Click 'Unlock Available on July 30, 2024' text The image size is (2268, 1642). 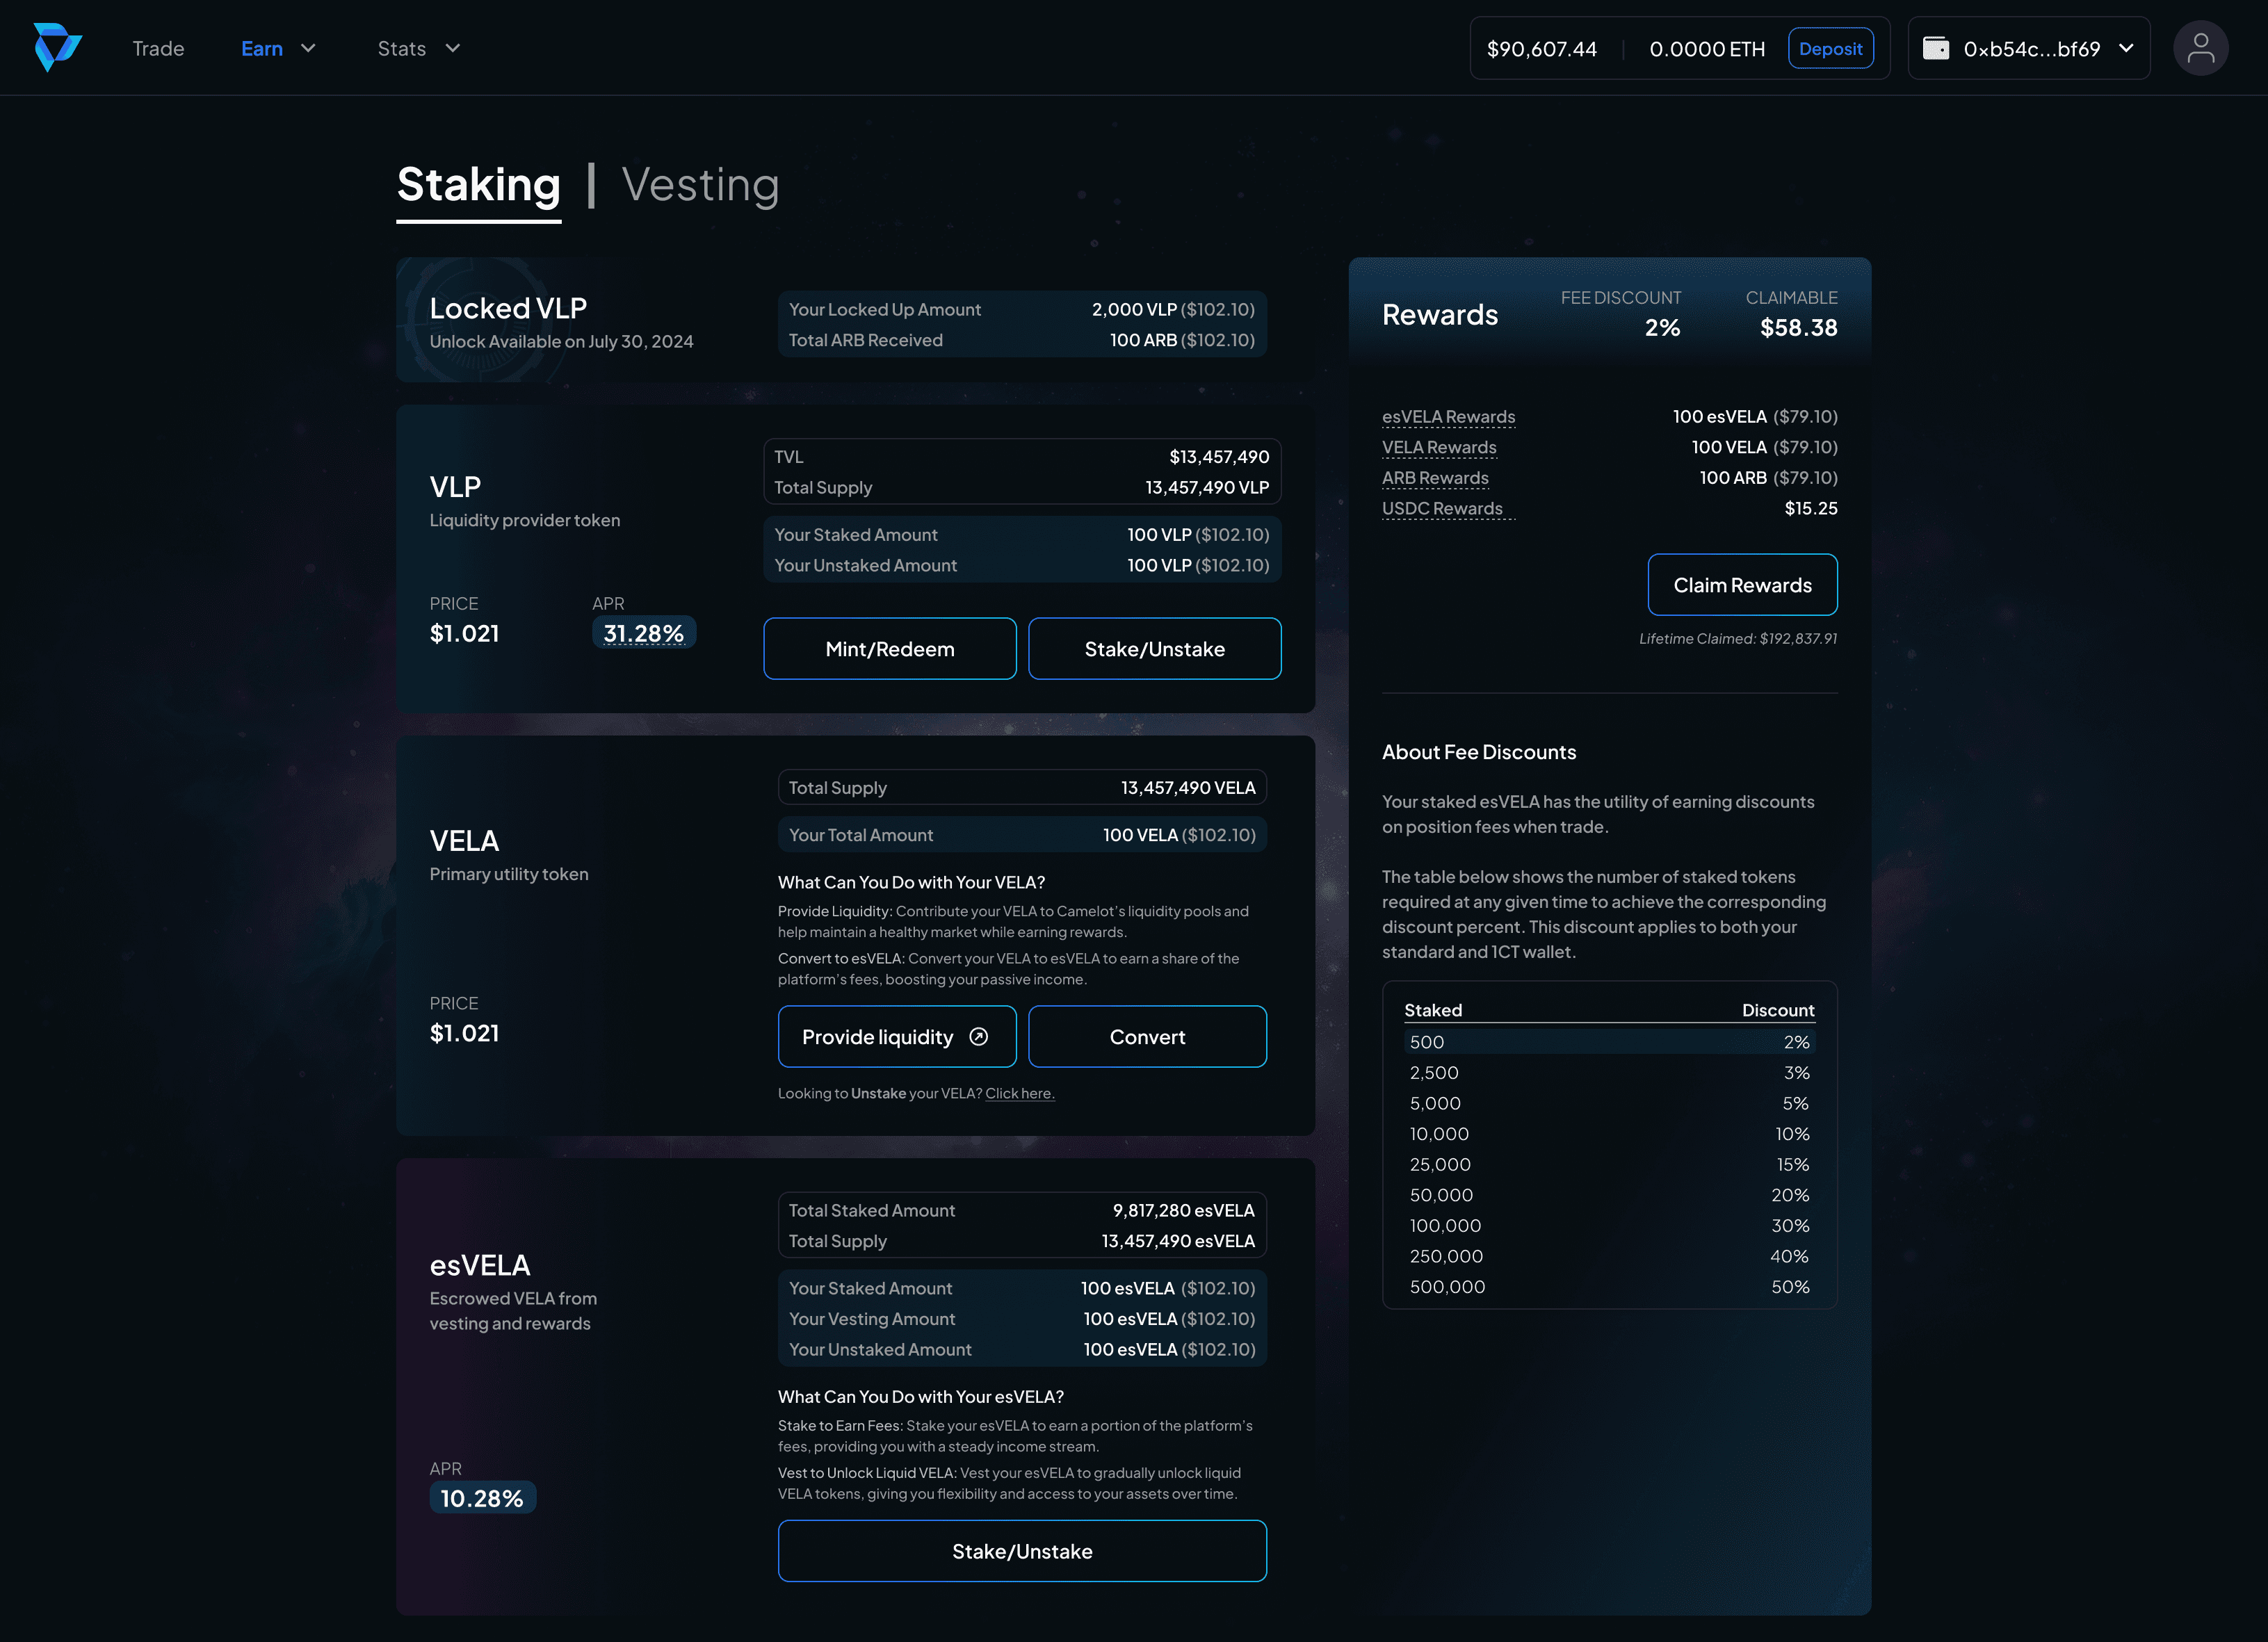pyautogui.click(x=561, y=341)
